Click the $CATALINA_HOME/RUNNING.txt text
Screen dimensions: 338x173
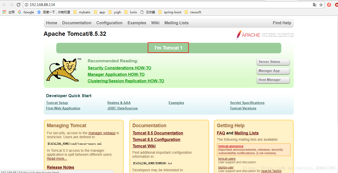click(x=152, y=163)
